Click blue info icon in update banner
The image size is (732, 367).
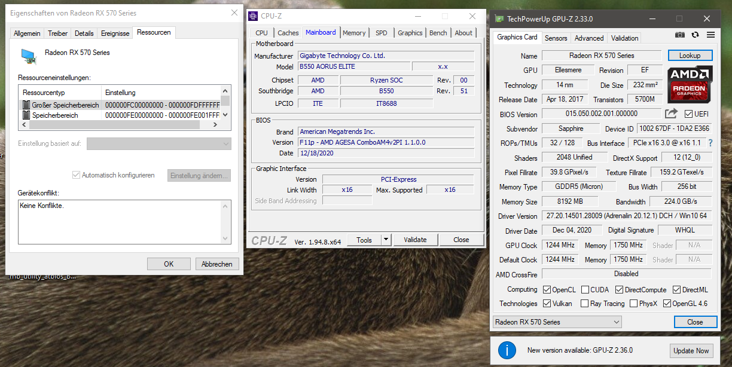pyautogui.click(x=507, y=350)
